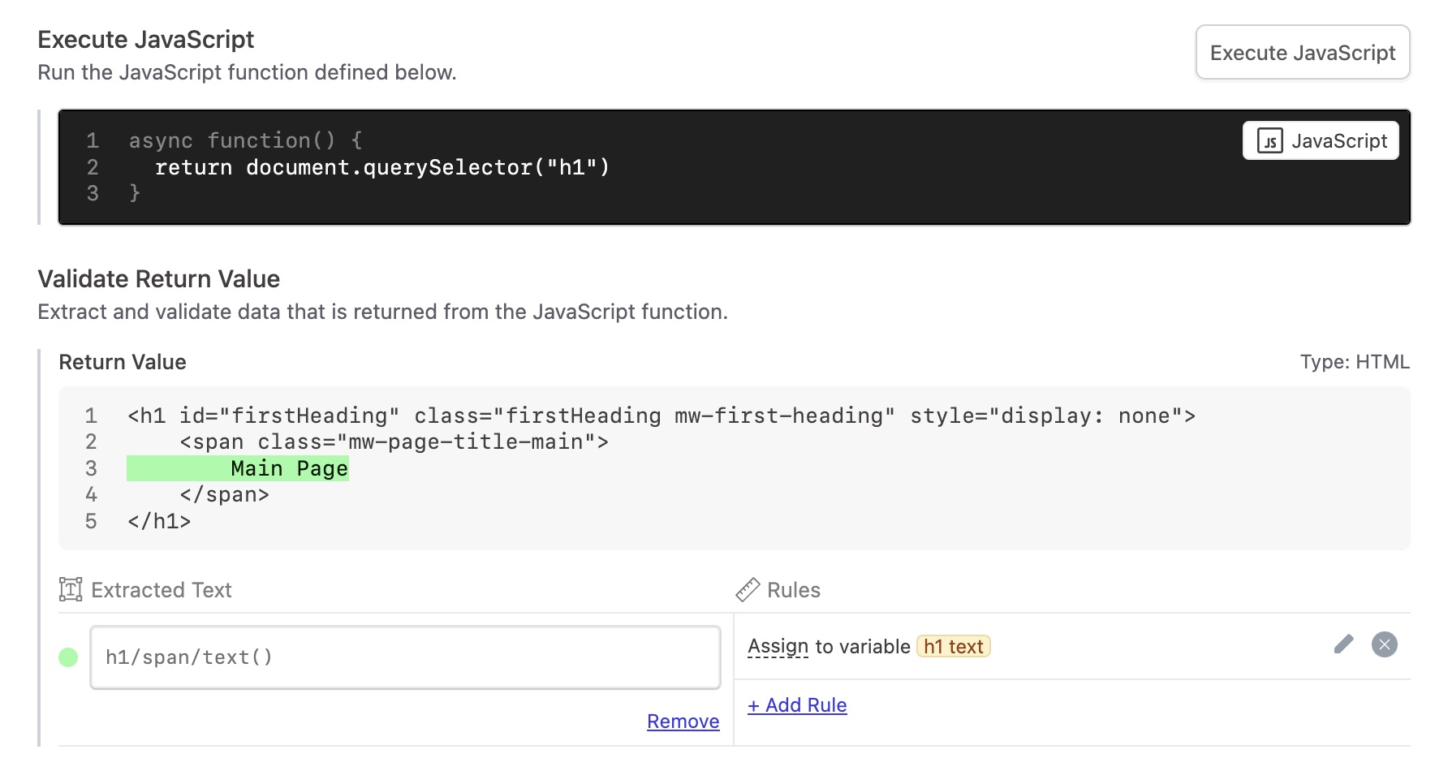Click the async function() line in the editor

[245, 141]
